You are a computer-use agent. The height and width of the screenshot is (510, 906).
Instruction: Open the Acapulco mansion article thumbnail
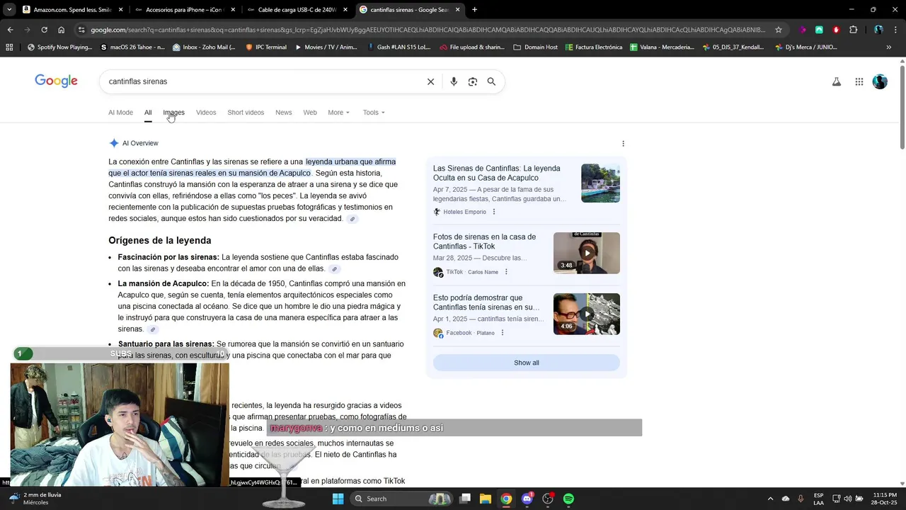(x=600, y=183)
